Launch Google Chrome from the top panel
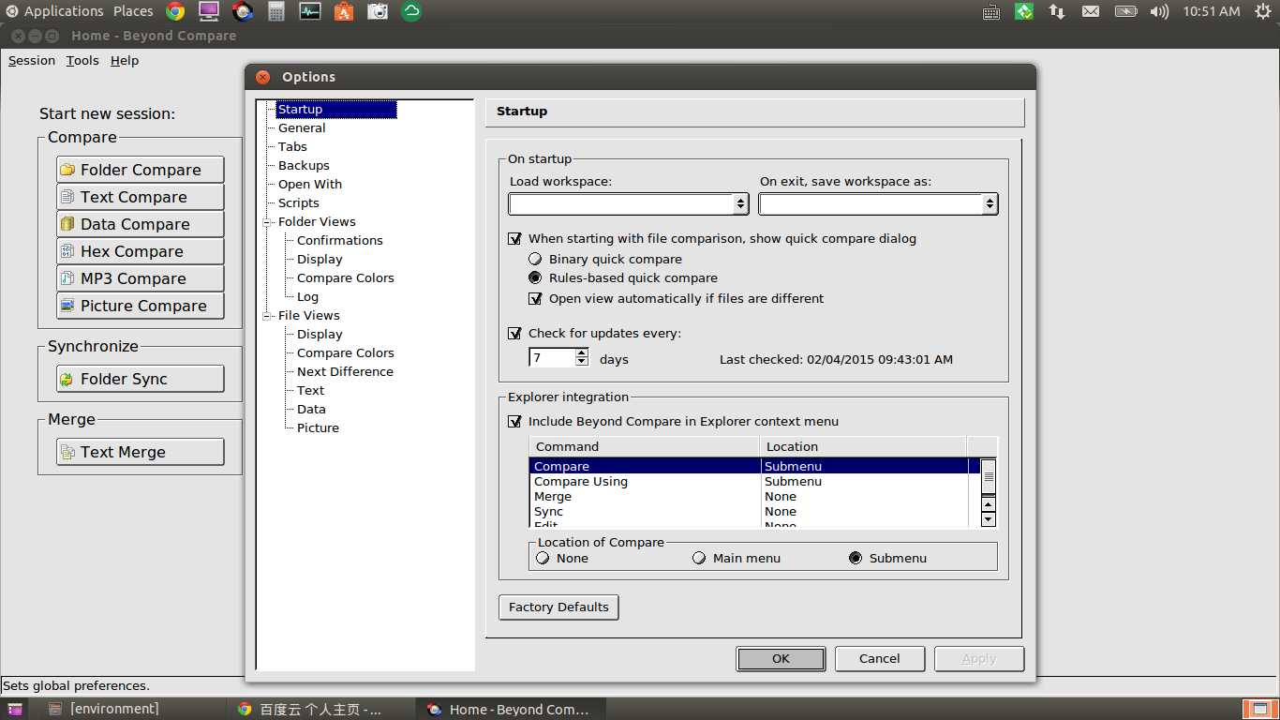 (175, 11)
